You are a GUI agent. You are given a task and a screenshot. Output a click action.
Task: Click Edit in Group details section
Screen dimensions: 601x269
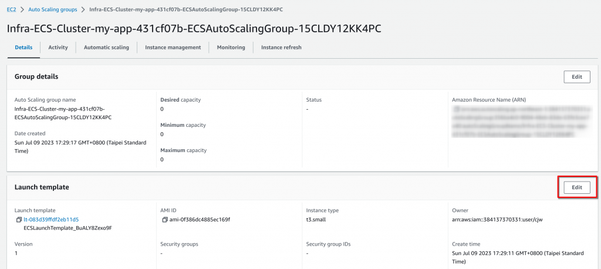pos(576,76)
